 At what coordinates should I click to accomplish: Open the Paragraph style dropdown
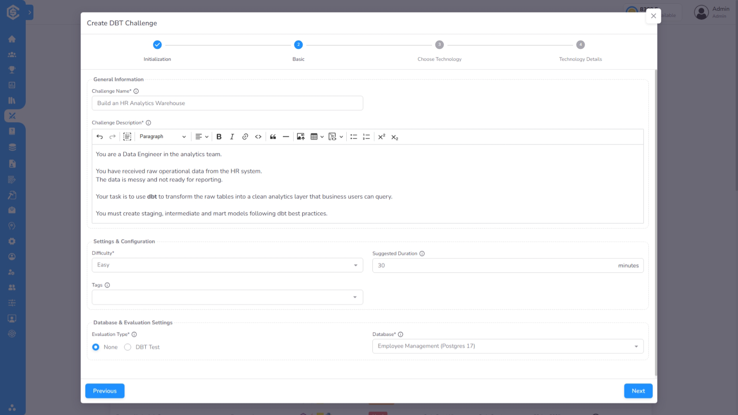[162, 137]
